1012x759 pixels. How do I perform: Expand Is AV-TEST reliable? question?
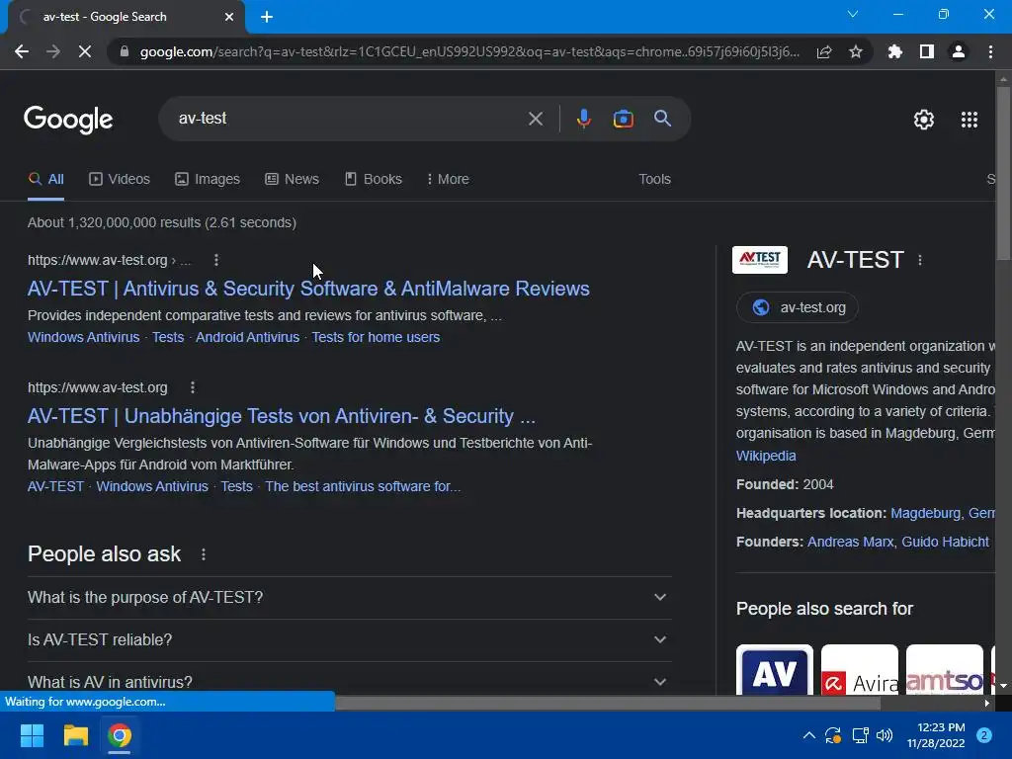(349, 640)
